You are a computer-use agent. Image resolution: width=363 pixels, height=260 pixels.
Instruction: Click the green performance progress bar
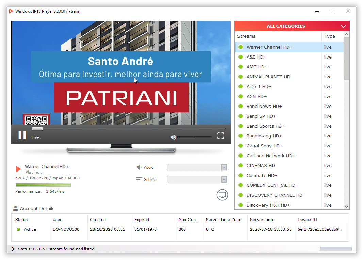pos(43,185)
